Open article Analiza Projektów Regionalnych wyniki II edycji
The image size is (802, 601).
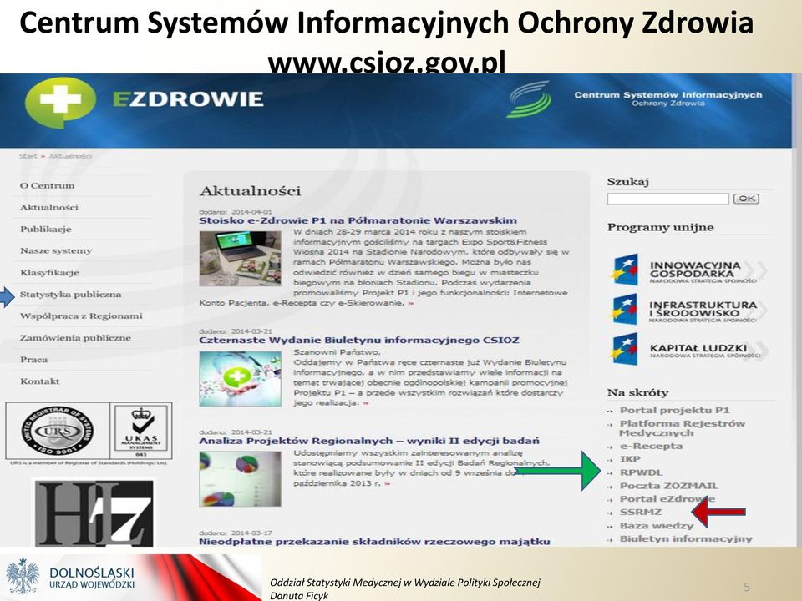pyautogui.click(x=369, y=441)
